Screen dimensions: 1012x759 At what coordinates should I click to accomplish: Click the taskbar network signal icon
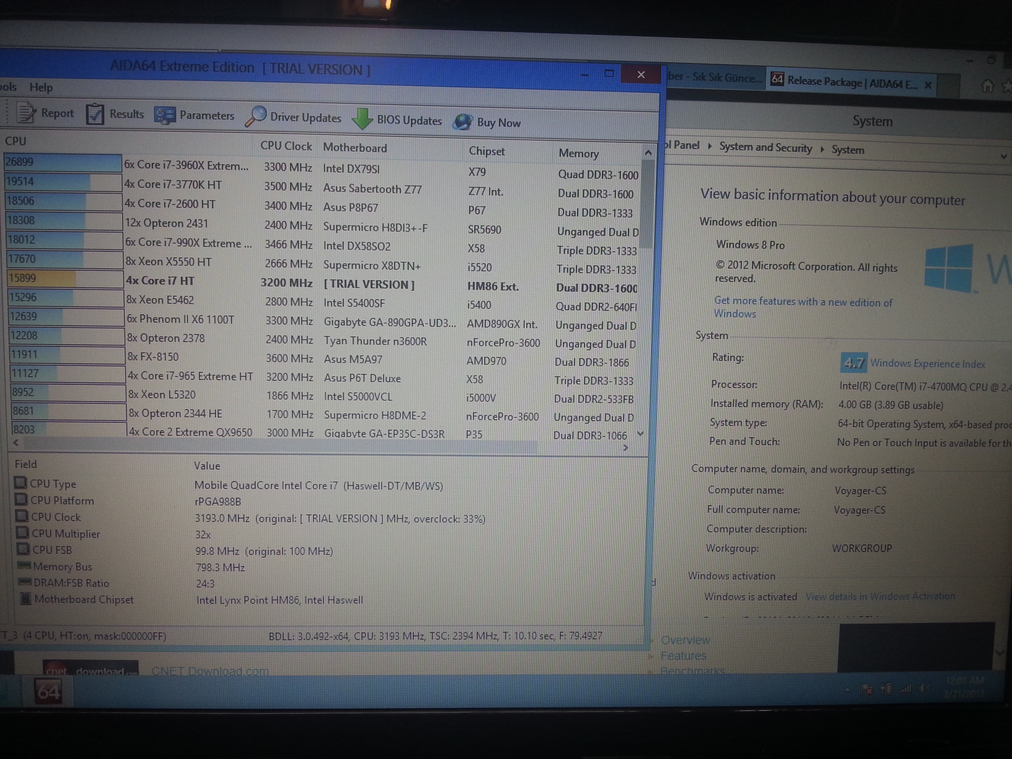pyautogui.click(x=905, y=688)
